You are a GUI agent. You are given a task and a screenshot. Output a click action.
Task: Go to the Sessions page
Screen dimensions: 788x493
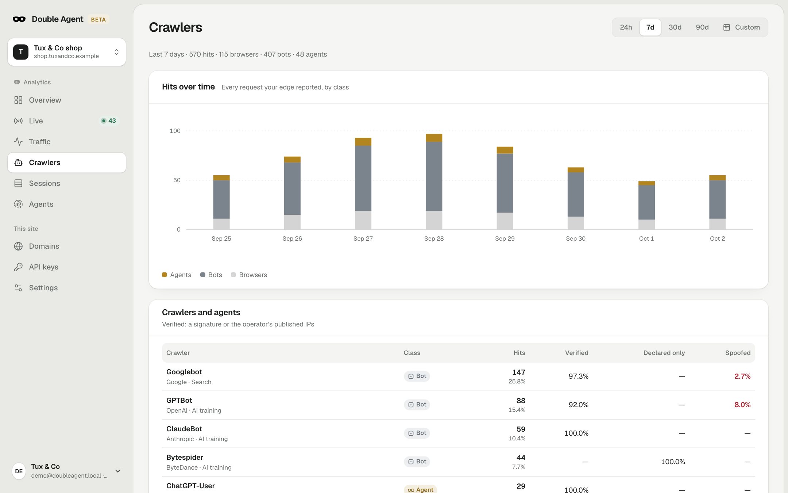click(67, 183)
